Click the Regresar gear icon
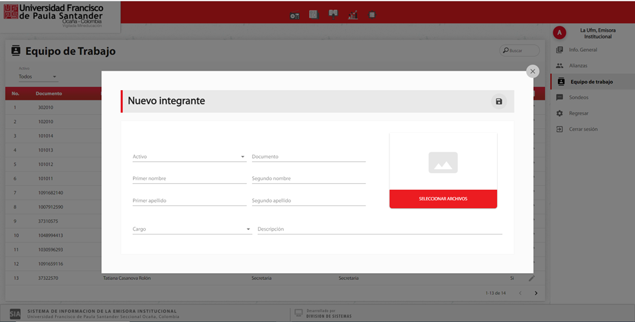This screenshot has height=322, width=635. tap(560, 113)
